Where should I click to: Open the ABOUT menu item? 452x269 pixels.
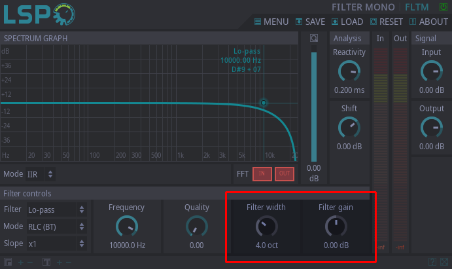tap(428, 22)
